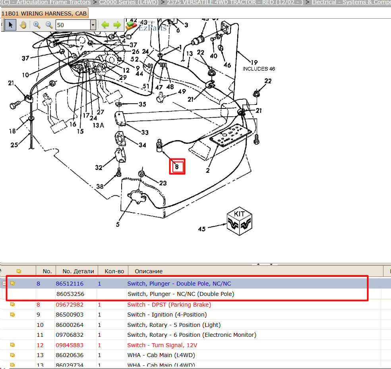Click note icon for part 09672982
This screenshot has width=391, height=369.
[x=12, y=304]
